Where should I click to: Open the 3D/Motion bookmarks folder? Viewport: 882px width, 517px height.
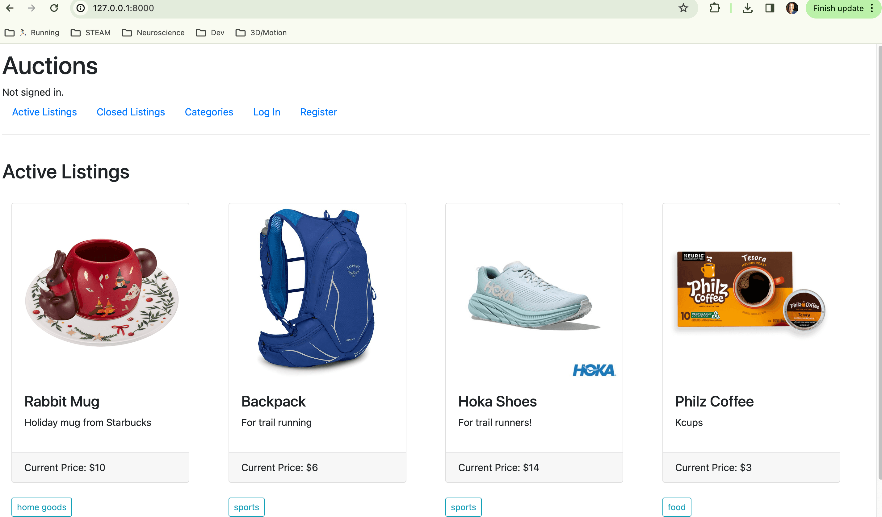(x=261, y=32)
